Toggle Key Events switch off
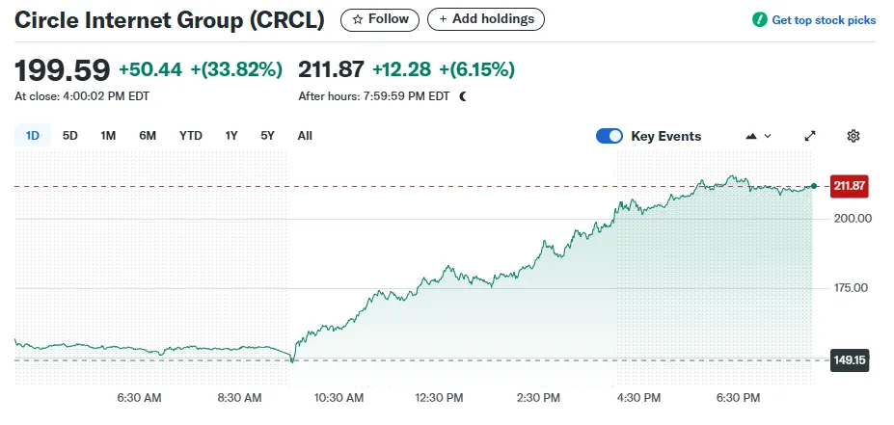The image size is (894, 425). (610, 136)
